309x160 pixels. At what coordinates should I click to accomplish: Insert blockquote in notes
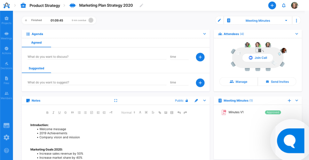pyautogui.click(x=72, y=112)
